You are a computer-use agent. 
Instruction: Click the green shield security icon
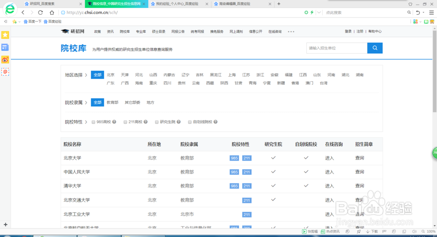pyautogui.click(x=306, y=12)
